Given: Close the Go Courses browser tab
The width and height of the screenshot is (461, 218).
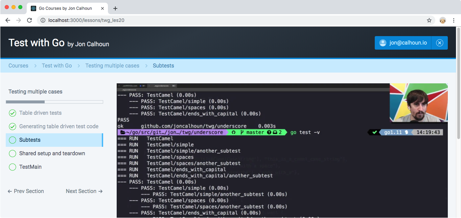Looking at the screenshot, I should 102,8.
